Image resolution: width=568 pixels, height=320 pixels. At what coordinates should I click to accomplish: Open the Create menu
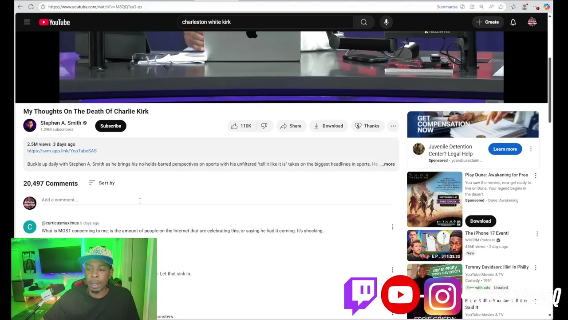click(487, 22)
